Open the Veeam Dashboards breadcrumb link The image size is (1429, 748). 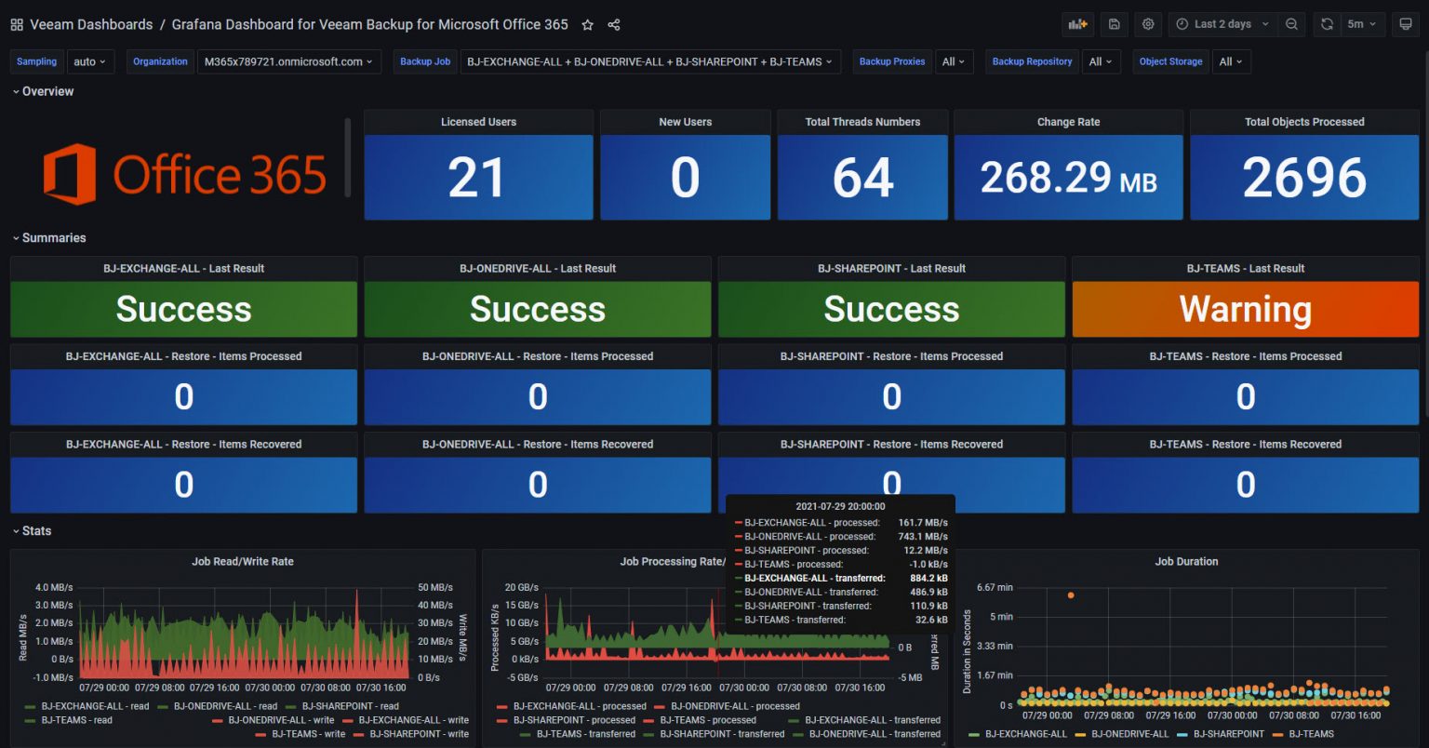[91, 25]
